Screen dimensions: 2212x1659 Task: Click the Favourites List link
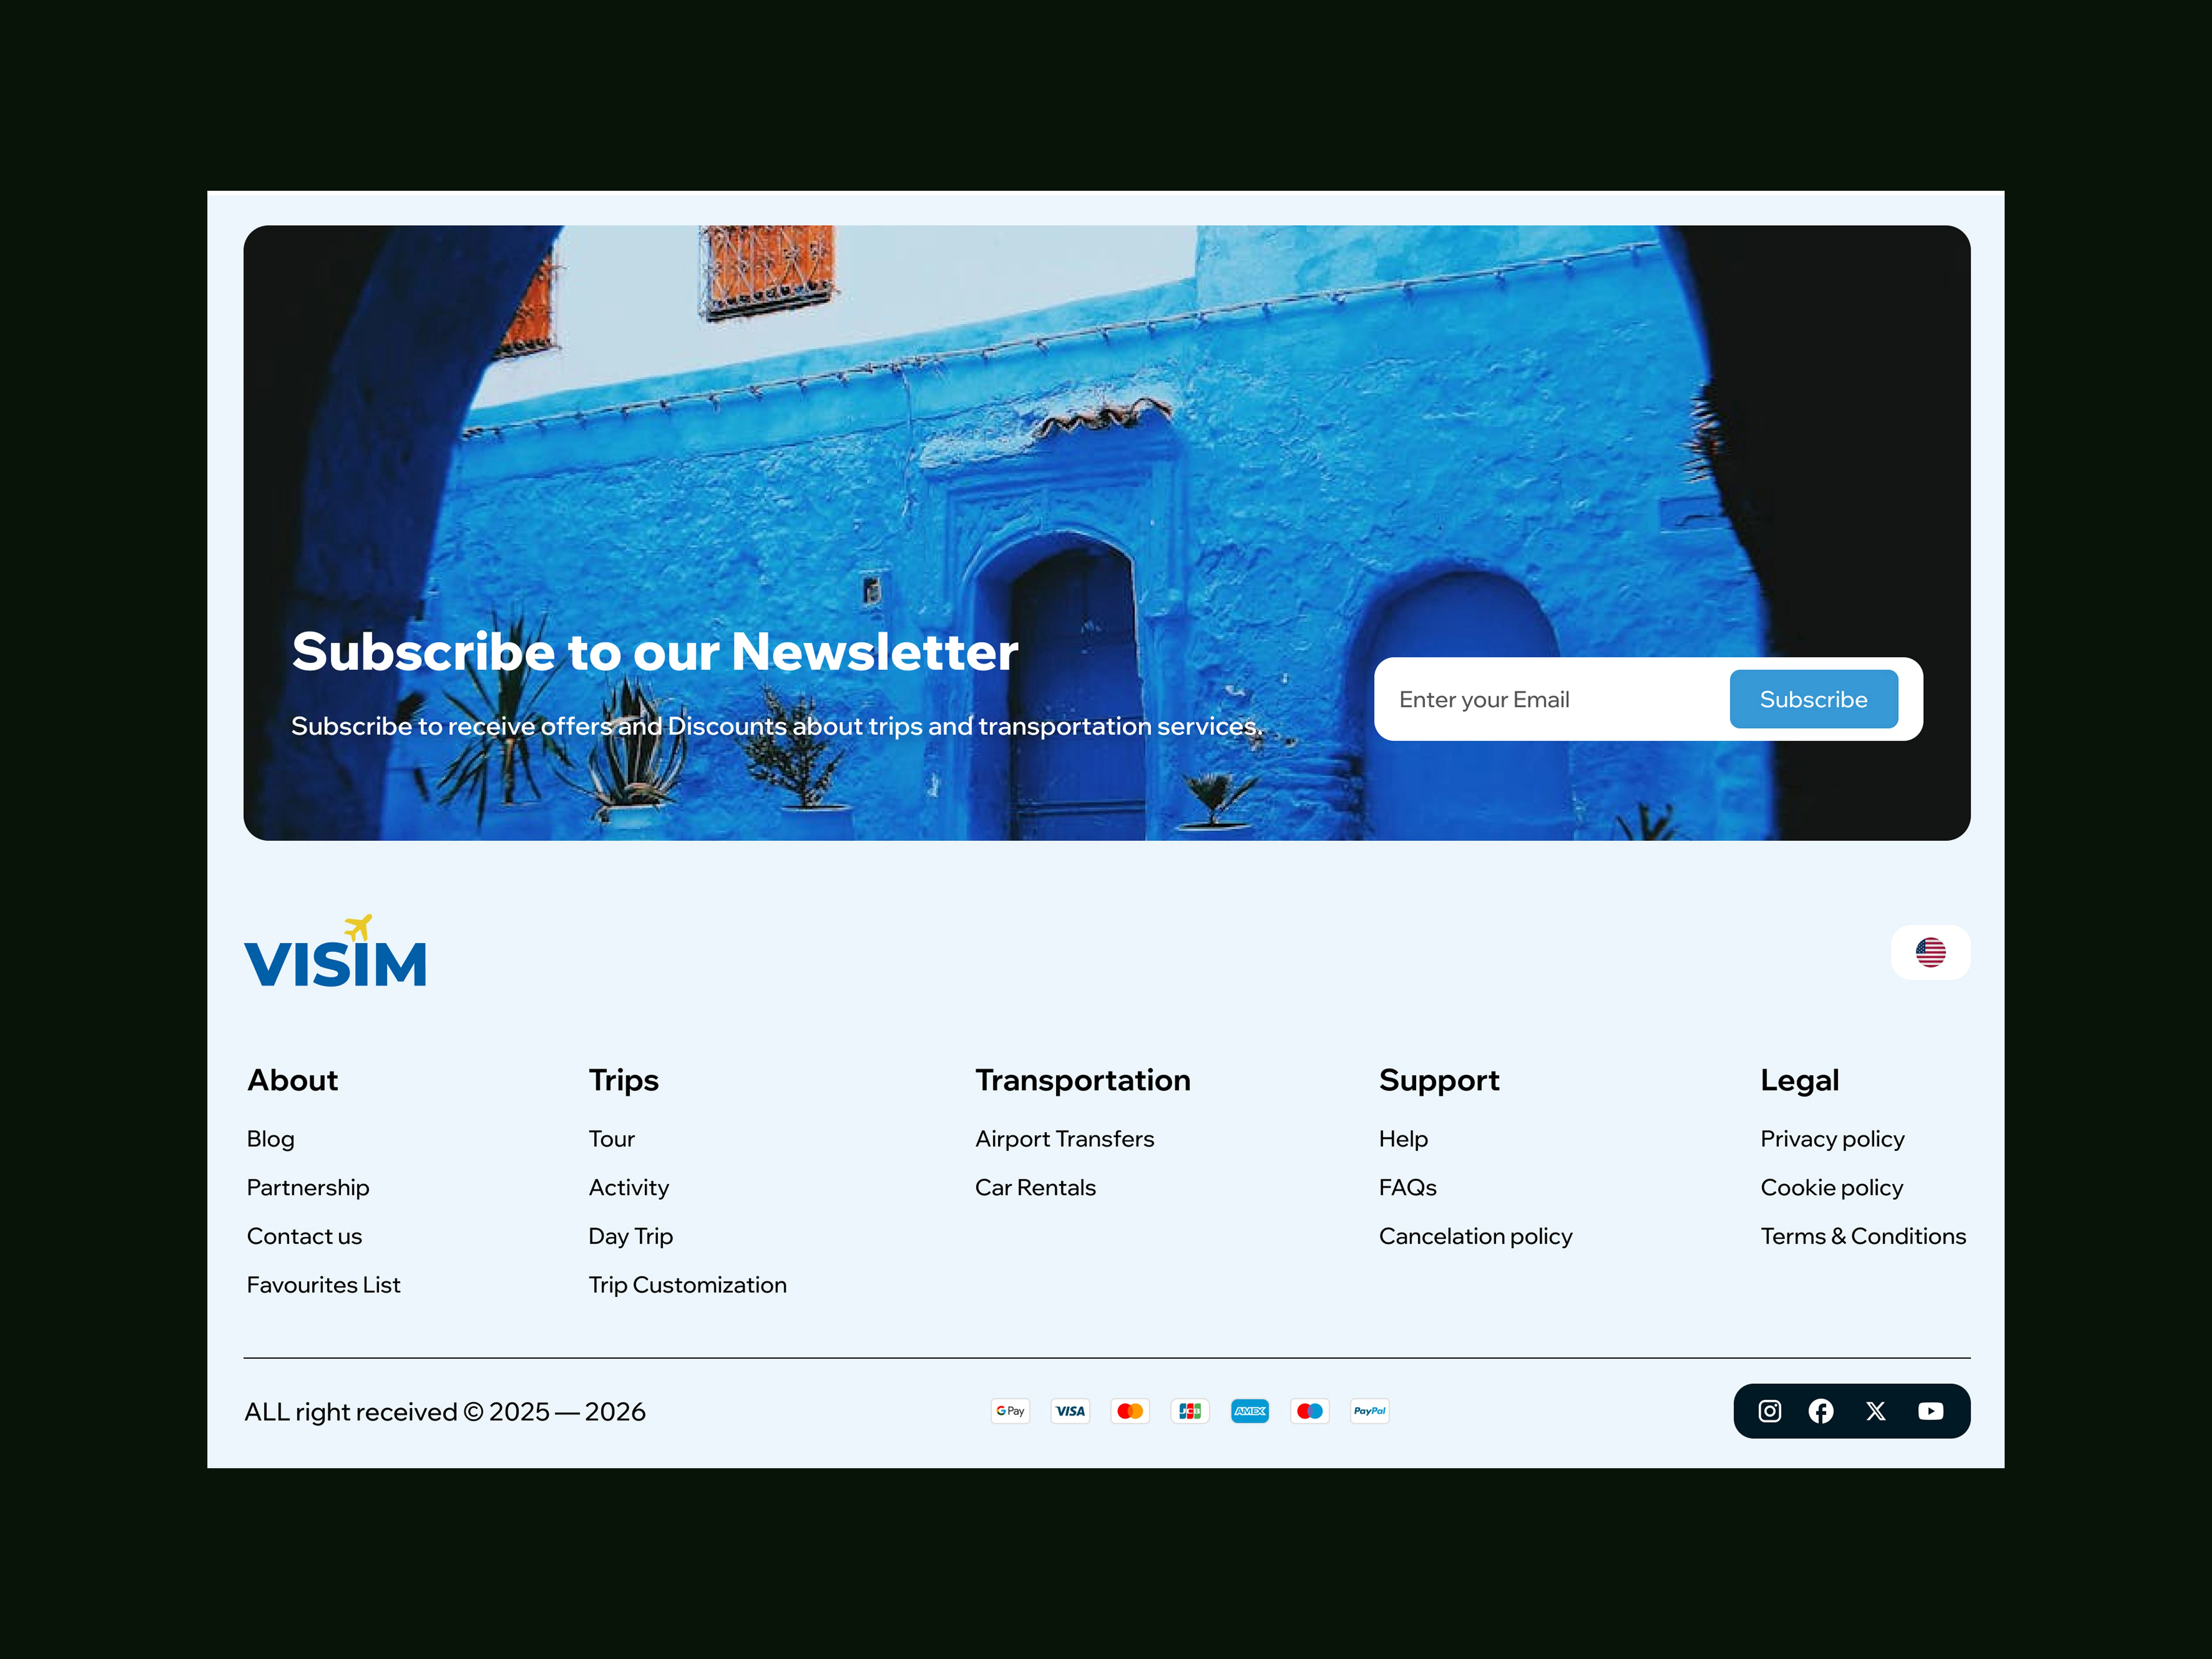click(x=323, y=1285)
